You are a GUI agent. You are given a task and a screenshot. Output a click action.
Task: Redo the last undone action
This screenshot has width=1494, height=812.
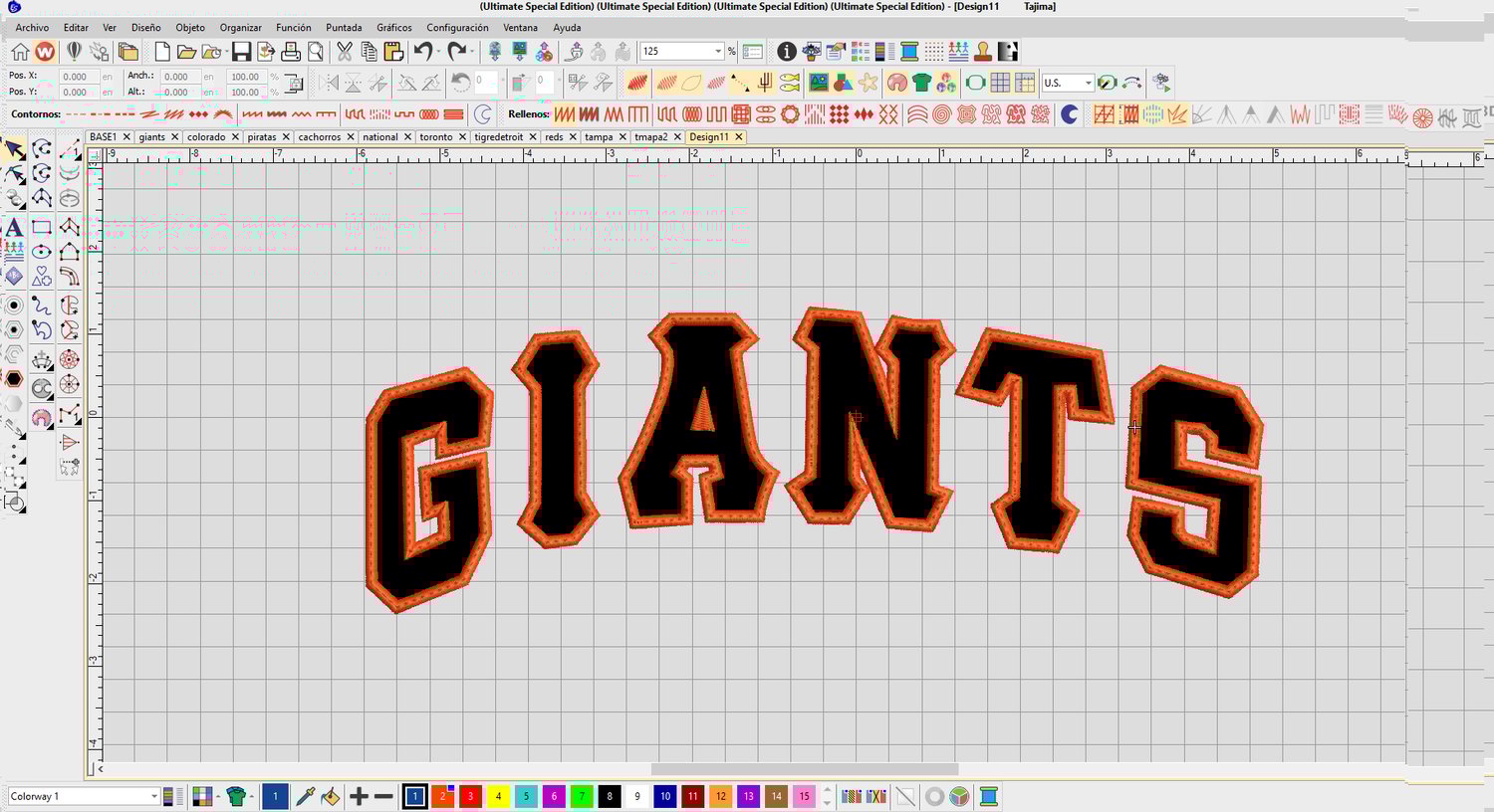456,52
